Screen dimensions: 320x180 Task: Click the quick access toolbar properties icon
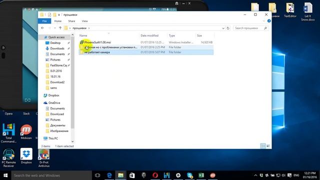pos(49,14)
